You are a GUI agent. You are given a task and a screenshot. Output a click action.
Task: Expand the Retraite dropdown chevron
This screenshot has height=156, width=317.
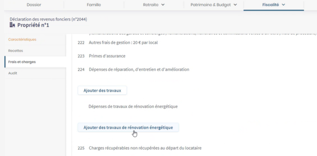coord(163,5)
